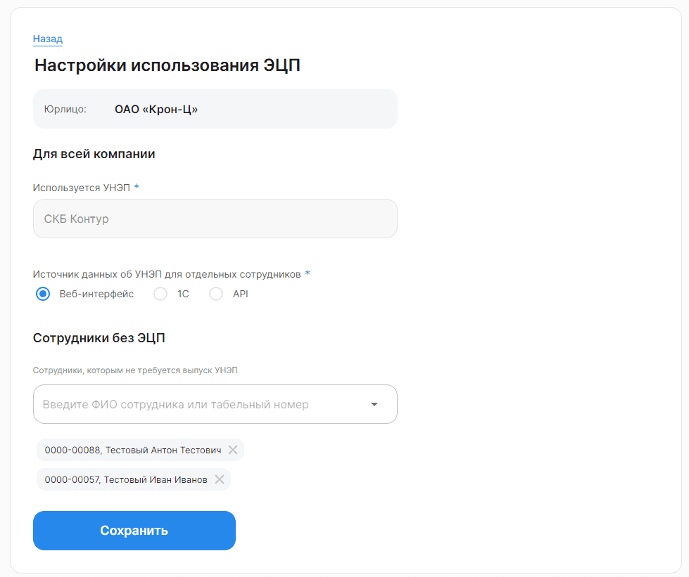Select the Веб-интерфейс radio option

point(43,294)
